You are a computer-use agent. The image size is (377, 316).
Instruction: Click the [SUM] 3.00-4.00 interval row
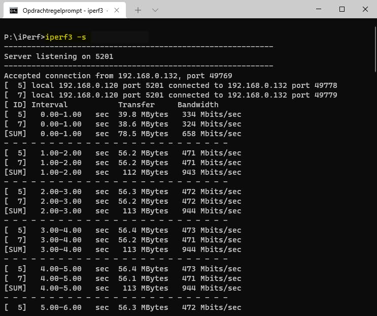coord(123,249)
